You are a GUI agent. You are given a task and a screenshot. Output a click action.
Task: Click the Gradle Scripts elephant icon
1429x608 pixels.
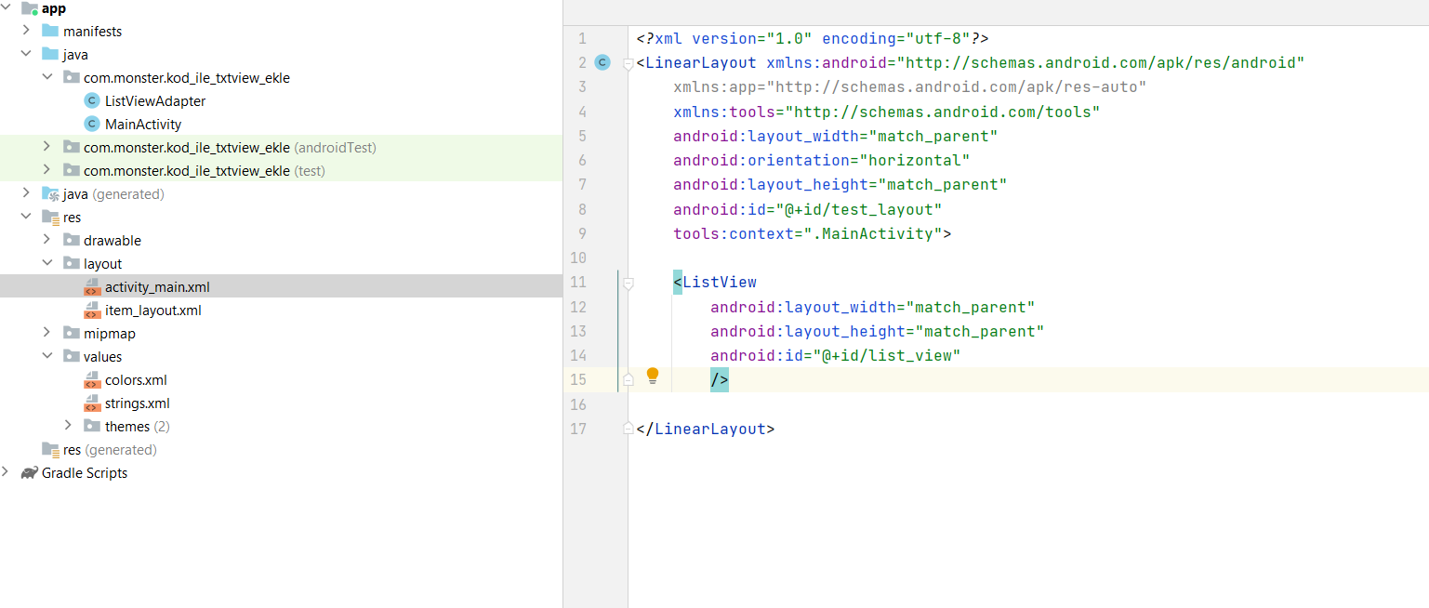[x=30, y=472]
